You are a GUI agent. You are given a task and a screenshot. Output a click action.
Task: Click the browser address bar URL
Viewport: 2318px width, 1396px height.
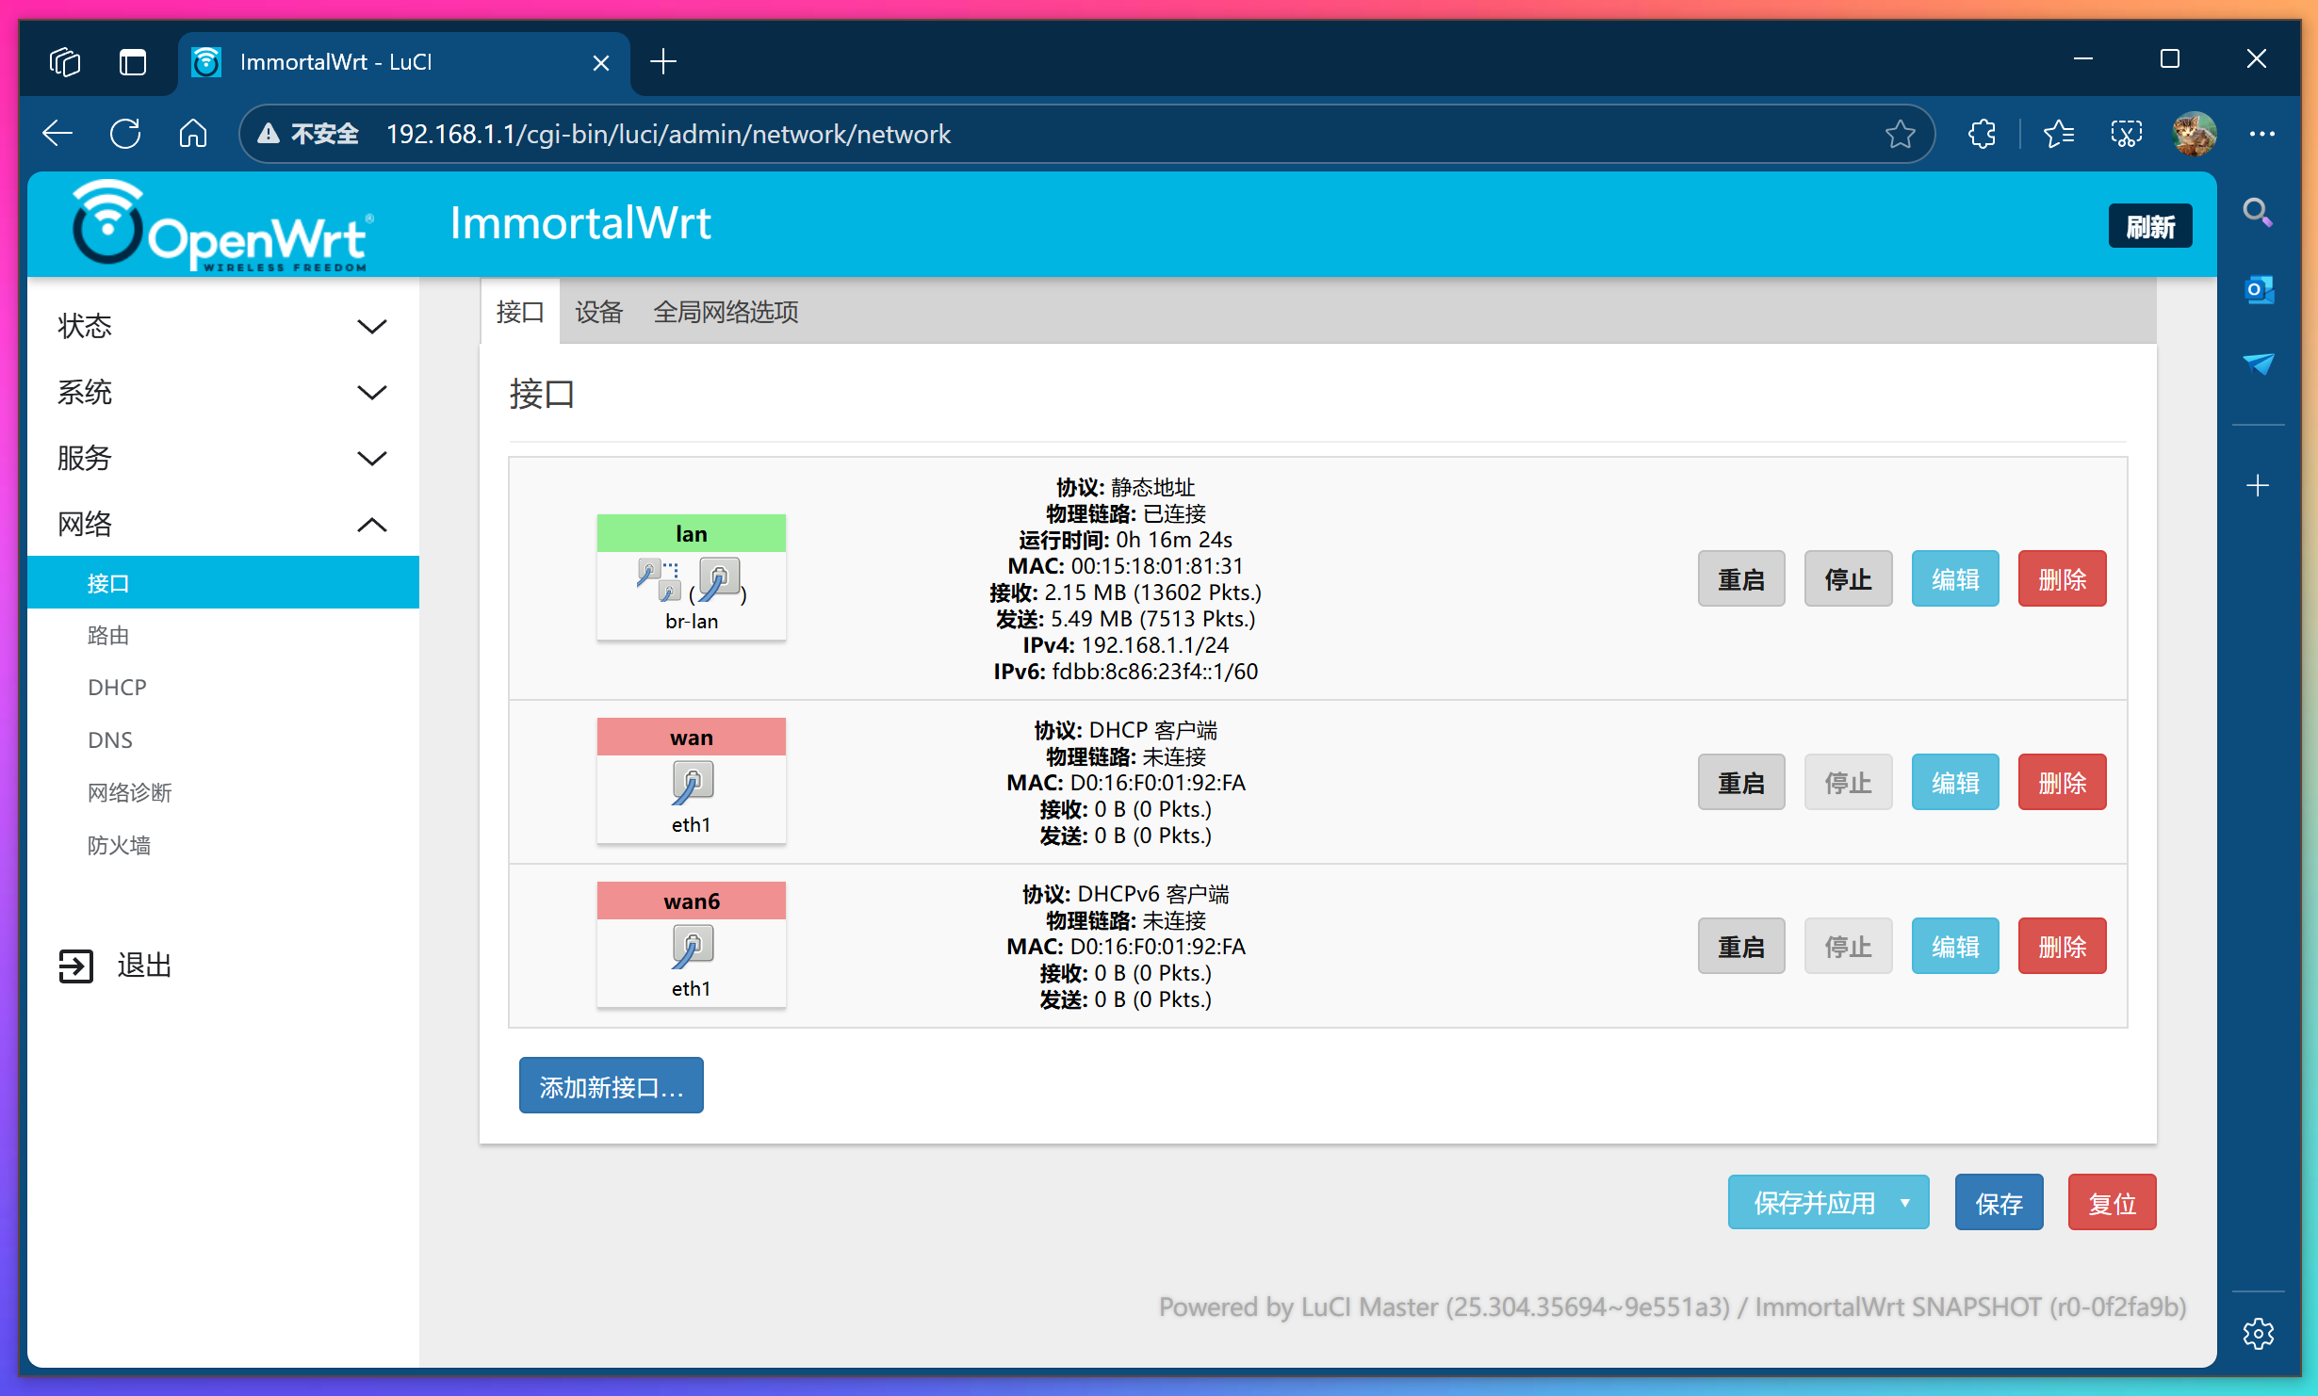(668, 134)
